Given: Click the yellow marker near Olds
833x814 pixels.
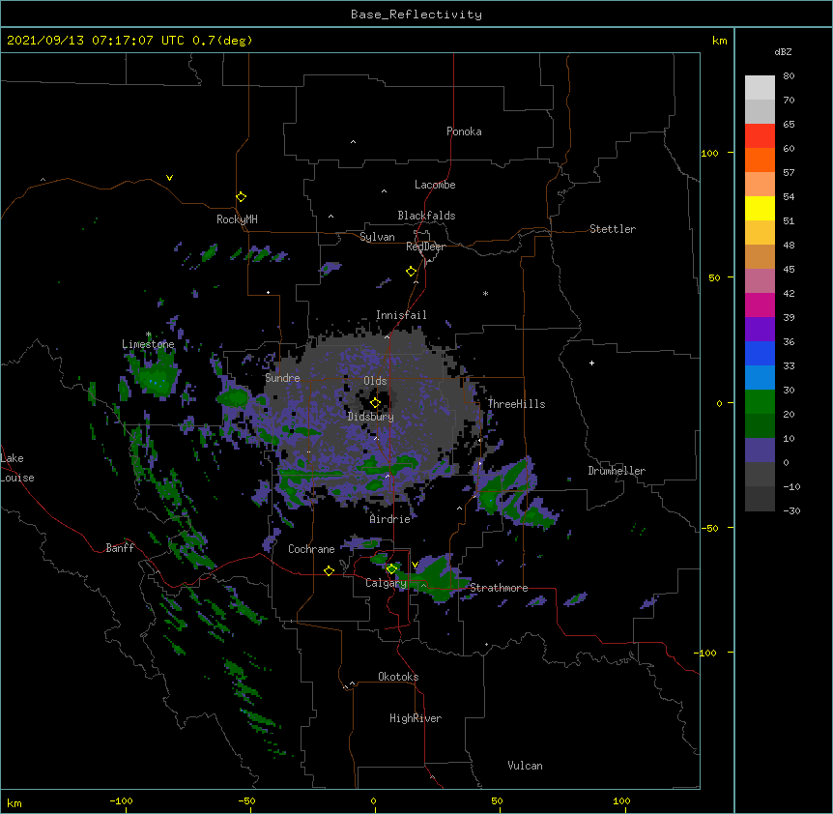Looking at the screenshot, I should [375, 403].
